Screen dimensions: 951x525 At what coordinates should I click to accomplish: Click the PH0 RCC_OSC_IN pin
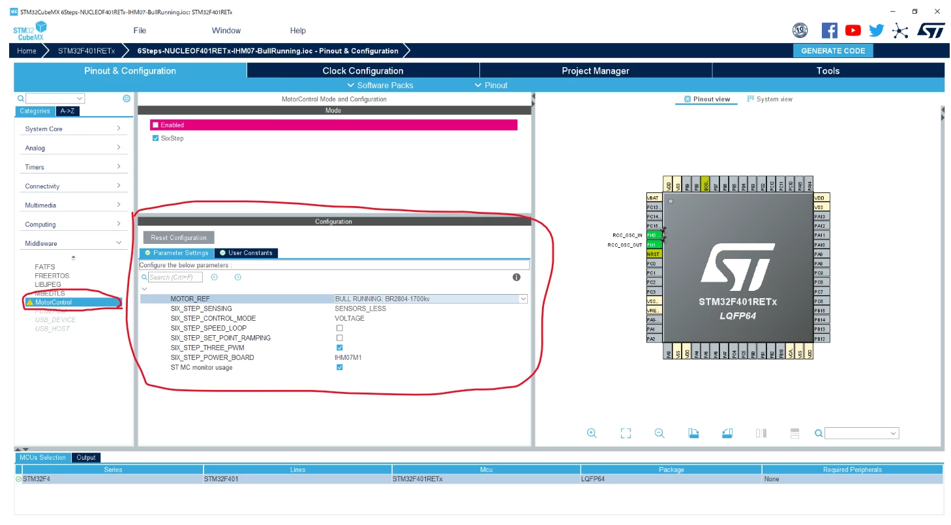click(654, 235)
